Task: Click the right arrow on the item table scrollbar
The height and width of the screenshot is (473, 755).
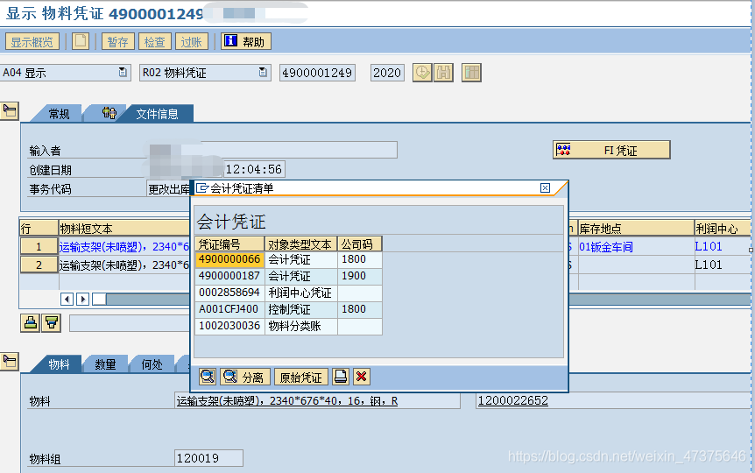Action: (x=83, y=299)
